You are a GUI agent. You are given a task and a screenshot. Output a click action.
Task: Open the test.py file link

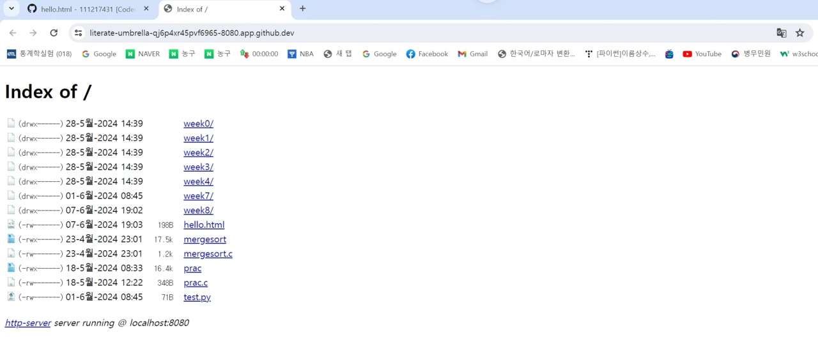[197, 297]
